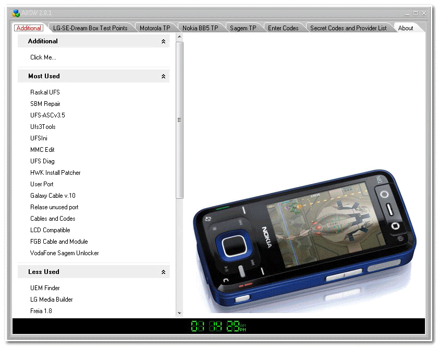Open Ufs3Tools entry

click(43, 127)
